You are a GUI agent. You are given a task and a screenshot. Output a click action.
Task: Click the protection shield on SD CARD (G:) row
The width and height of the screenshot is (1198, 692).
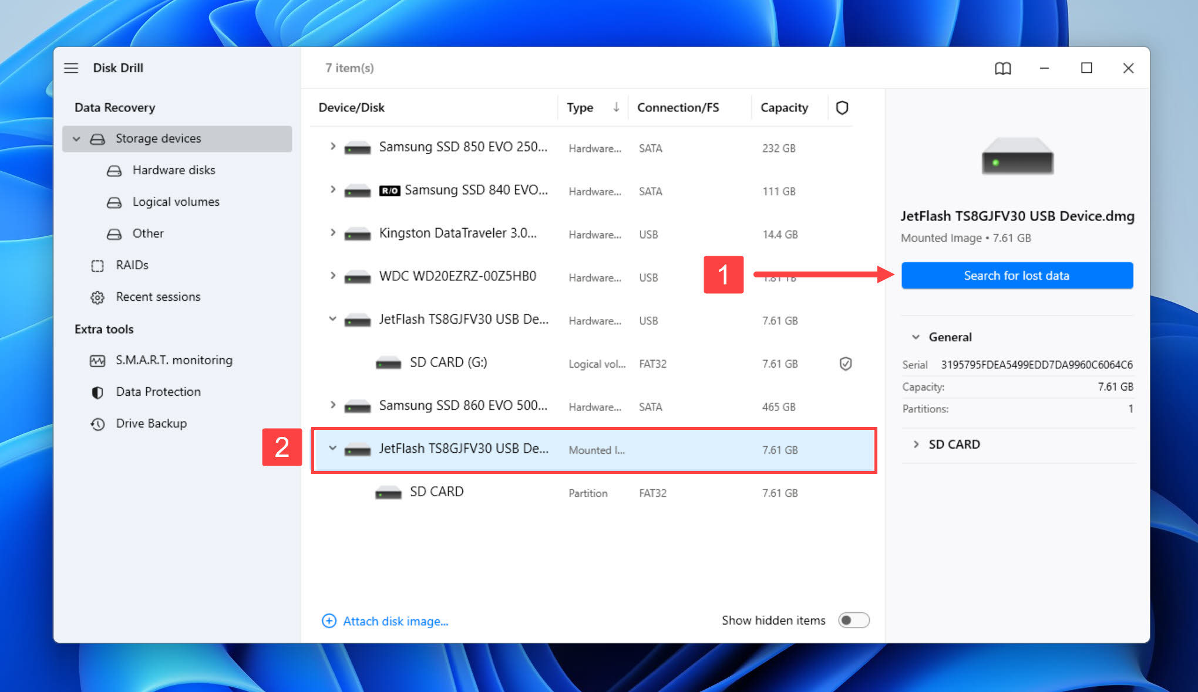845,364
